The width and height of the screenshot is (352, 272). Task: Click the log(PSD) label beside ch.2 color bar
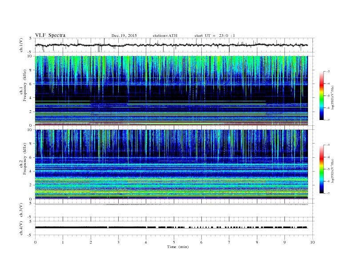(x=332, y=171)
